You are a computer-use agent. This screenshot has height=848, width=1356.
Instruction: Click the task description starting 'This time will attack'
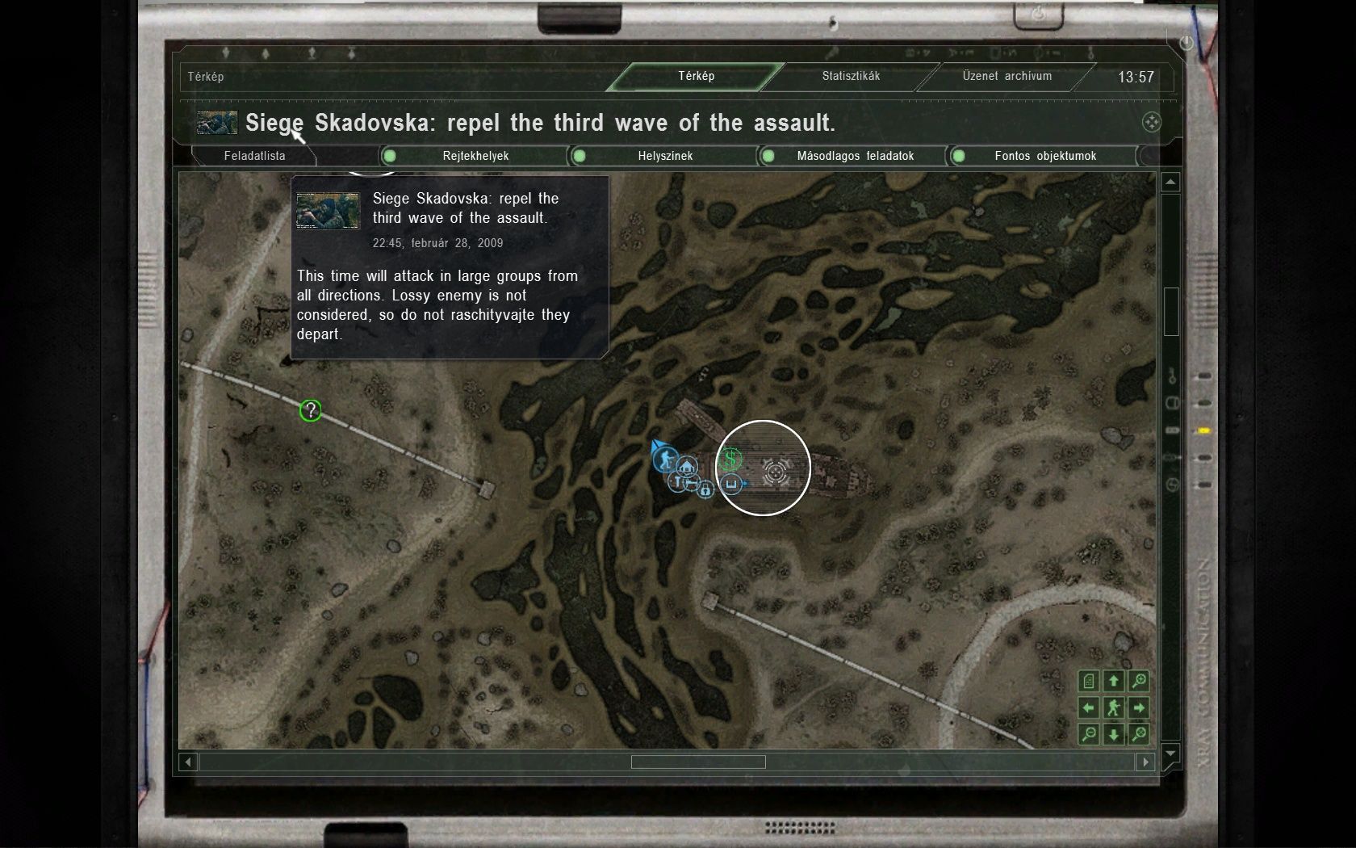tap(437, 304)
